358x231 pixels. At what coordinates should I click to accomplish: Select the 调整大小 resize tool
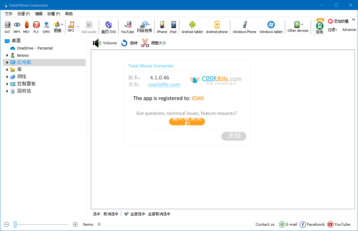pyautogui.click(x=155, y=43)
